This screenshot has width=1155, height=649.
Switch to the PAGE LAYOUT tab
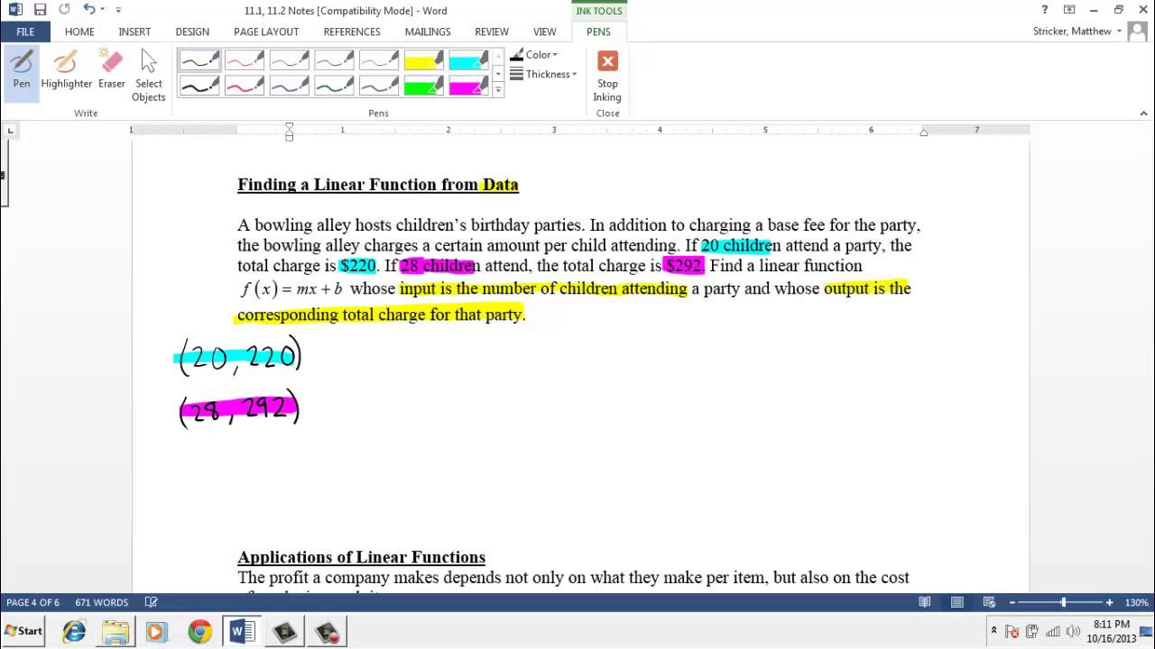click(266, 32)
